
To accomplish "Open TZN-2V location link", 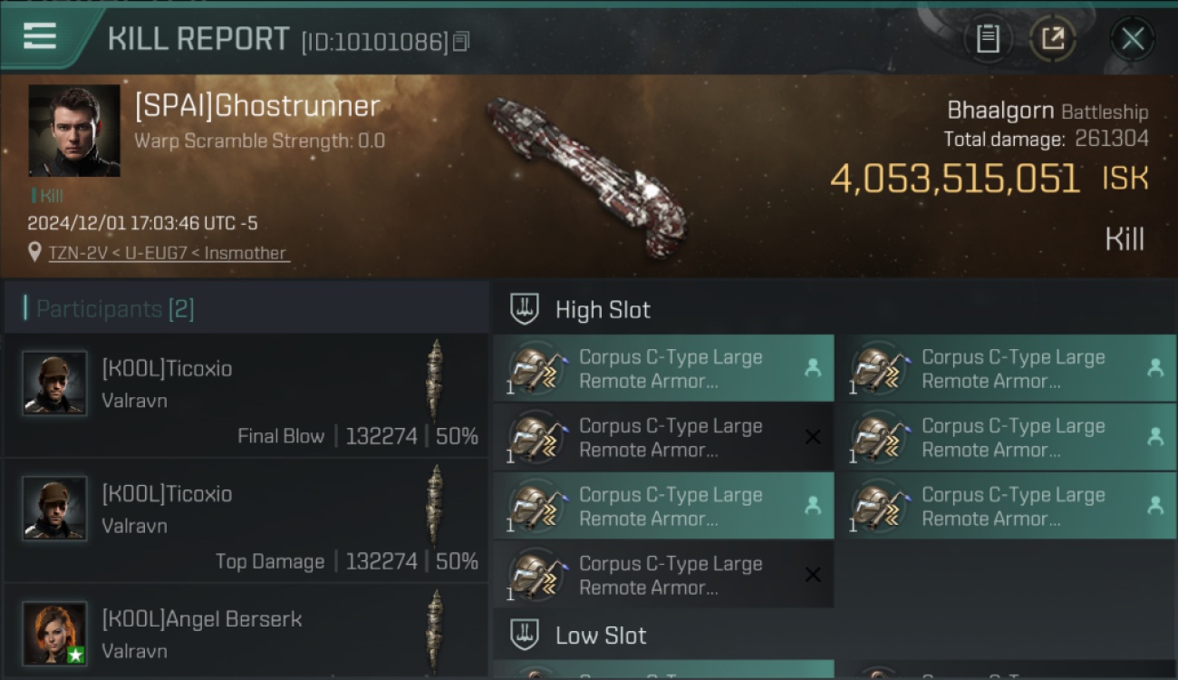I will (169, 253).
